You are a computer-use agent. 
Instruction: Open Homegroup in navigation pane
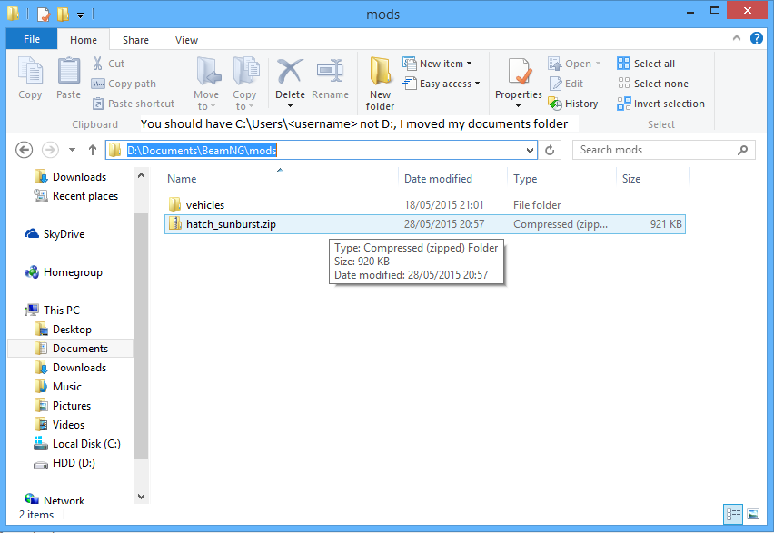pyautogui.click(x=64, y=272)
